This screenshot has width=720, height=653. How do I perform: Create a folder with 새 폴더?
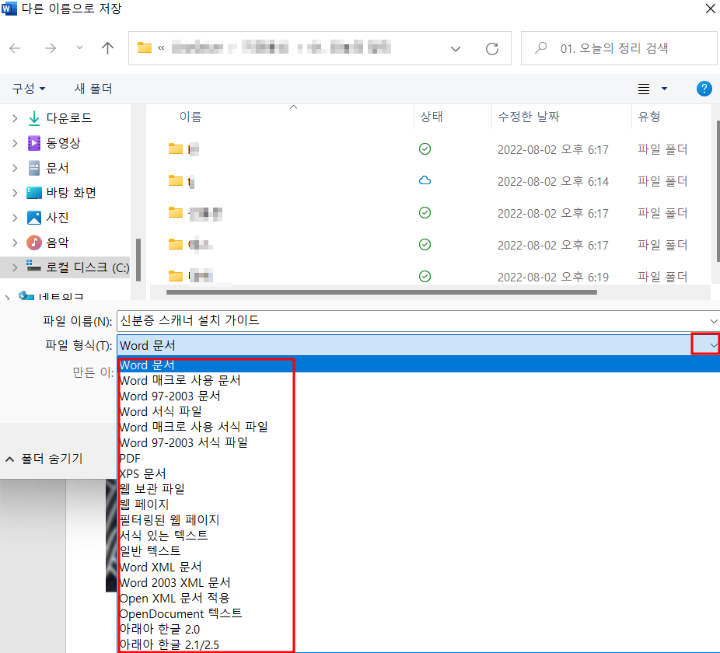(x=93, y=88)
